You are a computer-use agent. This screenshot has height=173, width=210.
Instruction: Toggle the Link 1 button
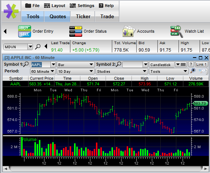[x=201, y=65]
